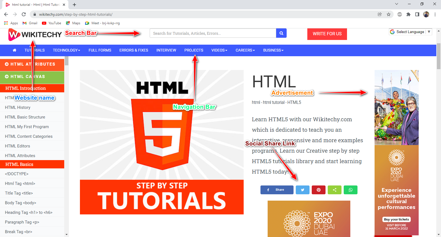Open the Chrome extensions puzzle icon

(408, 14)
